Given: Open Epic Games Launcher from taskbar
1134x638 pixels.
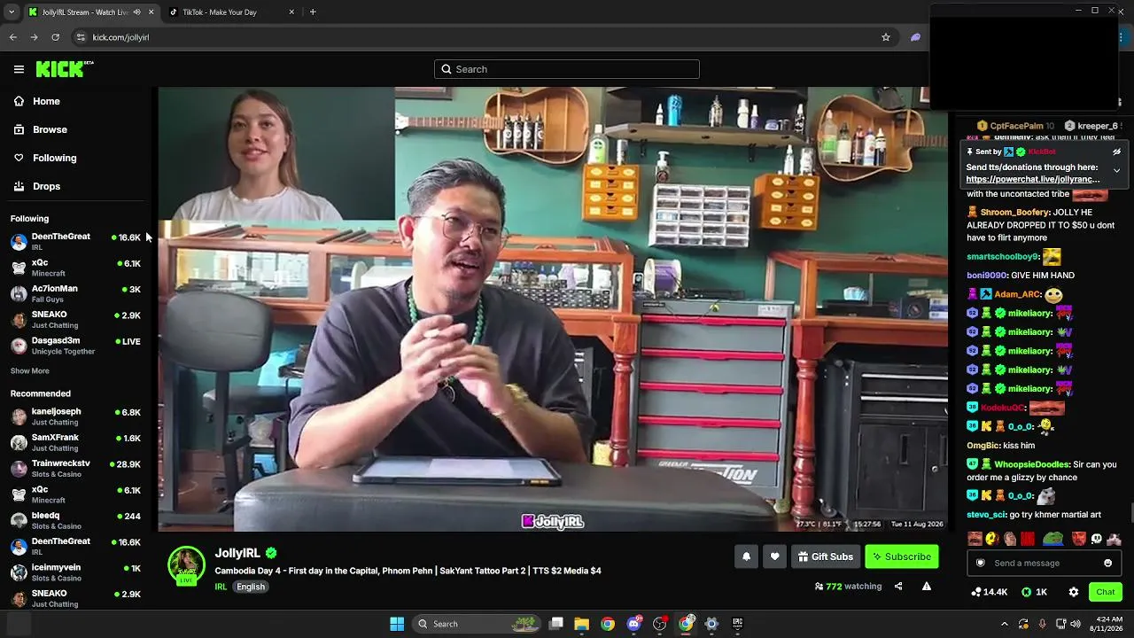Looking at the screenshot, I should click(x=737, y=624).
